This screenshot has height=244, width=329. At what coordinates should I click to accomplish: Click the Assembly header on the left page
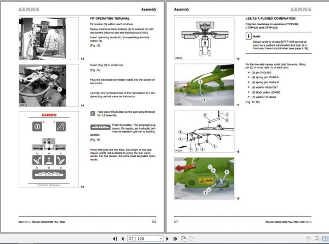(x=149, y=9)
